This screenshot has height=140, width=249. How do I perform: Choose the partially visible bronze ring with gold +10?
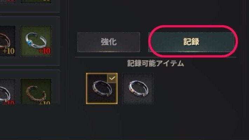point(8,41)
